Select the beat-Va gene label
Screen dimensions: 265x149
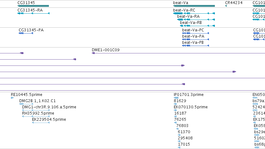[x=181, y=3]
